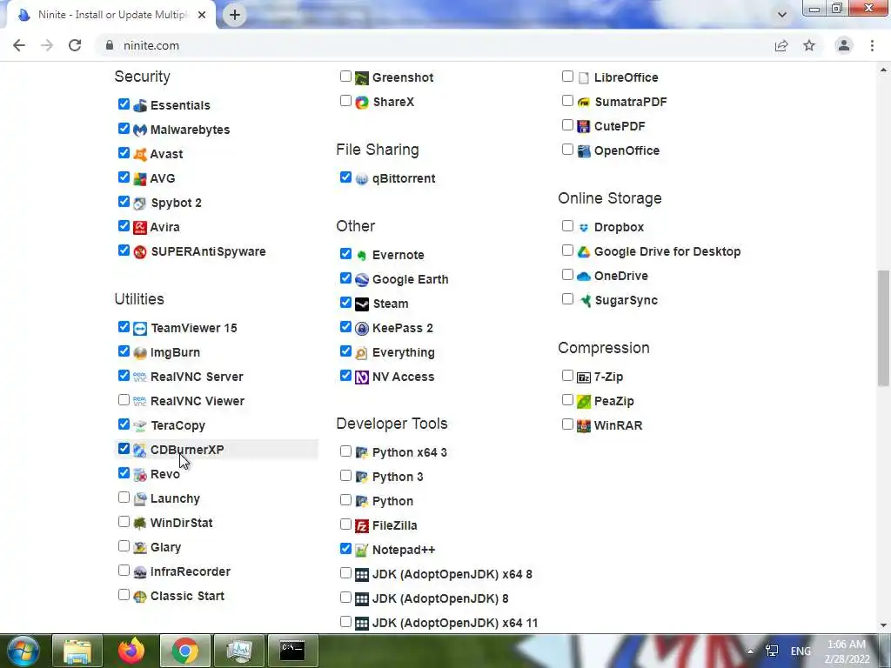Click the Classic Start label
The image size is (891, 668).
coord(188,596)
